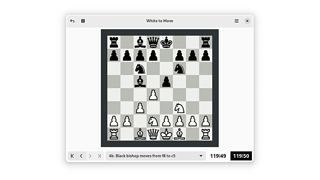Screen dimensions: 320x180
Task: Jump to the first move in history
Action: [72, 156]
